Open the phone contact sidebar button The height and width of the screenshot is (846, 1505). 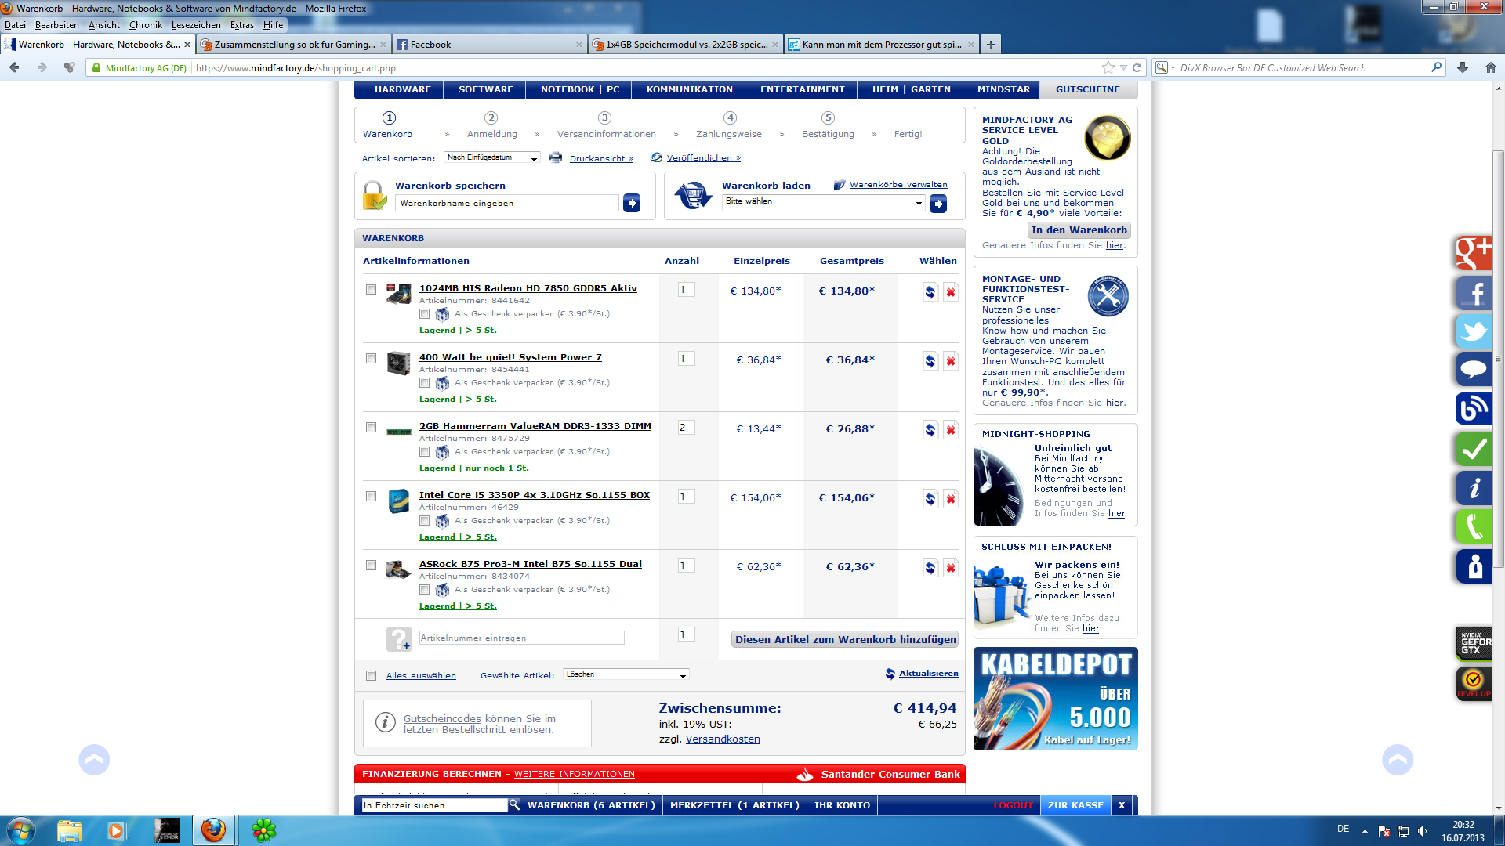[1474, 526]
